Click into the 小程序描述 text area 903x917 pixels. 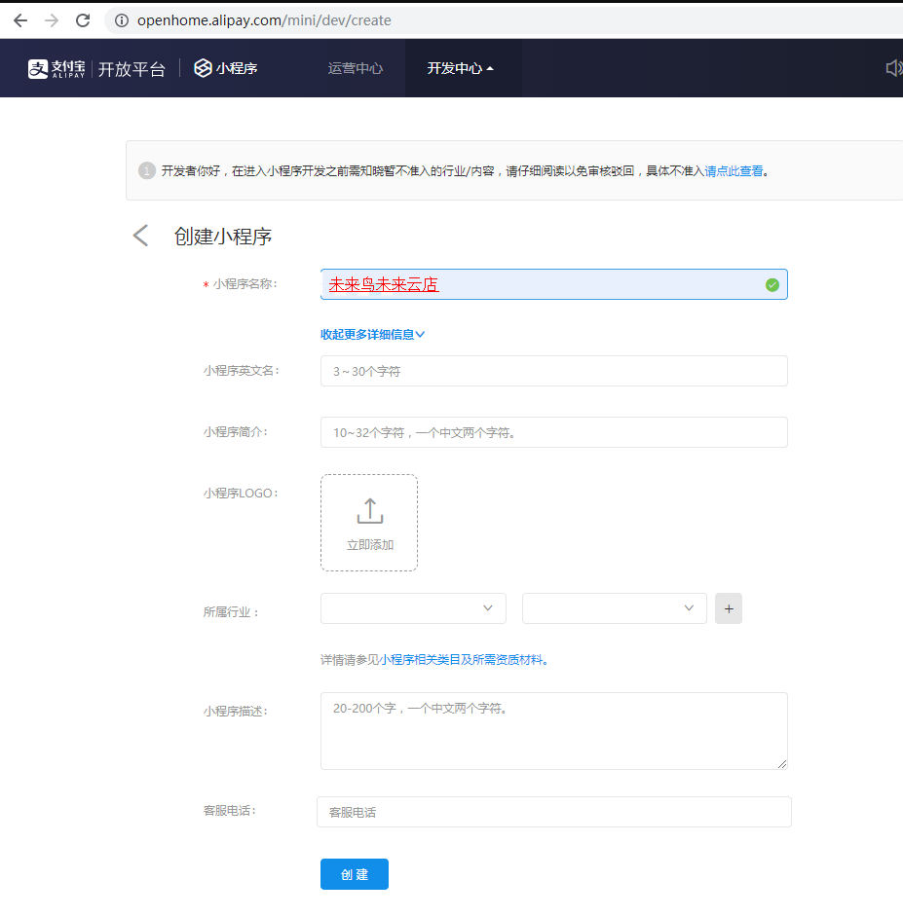click(553, 730)
